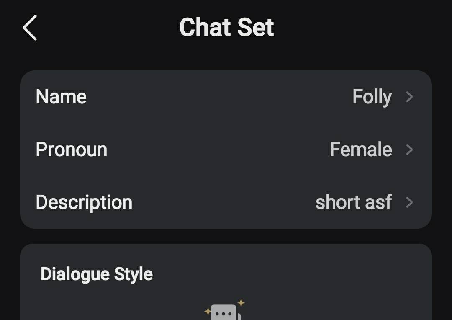Tap the blank gap between Pronoun and Female
452x320 pixels.
[x=218, y=150]
